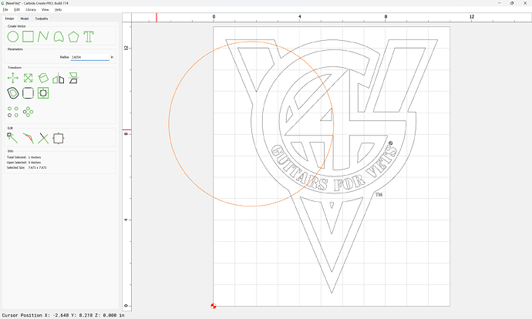532x319 pixels.
Task: Click the Radius input field
Action: coord(90,57)
